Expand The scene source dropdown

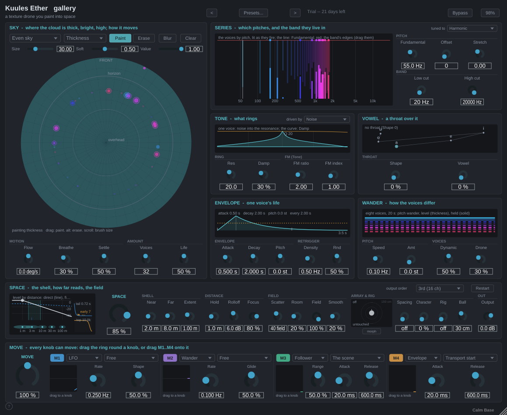point(357,358)
